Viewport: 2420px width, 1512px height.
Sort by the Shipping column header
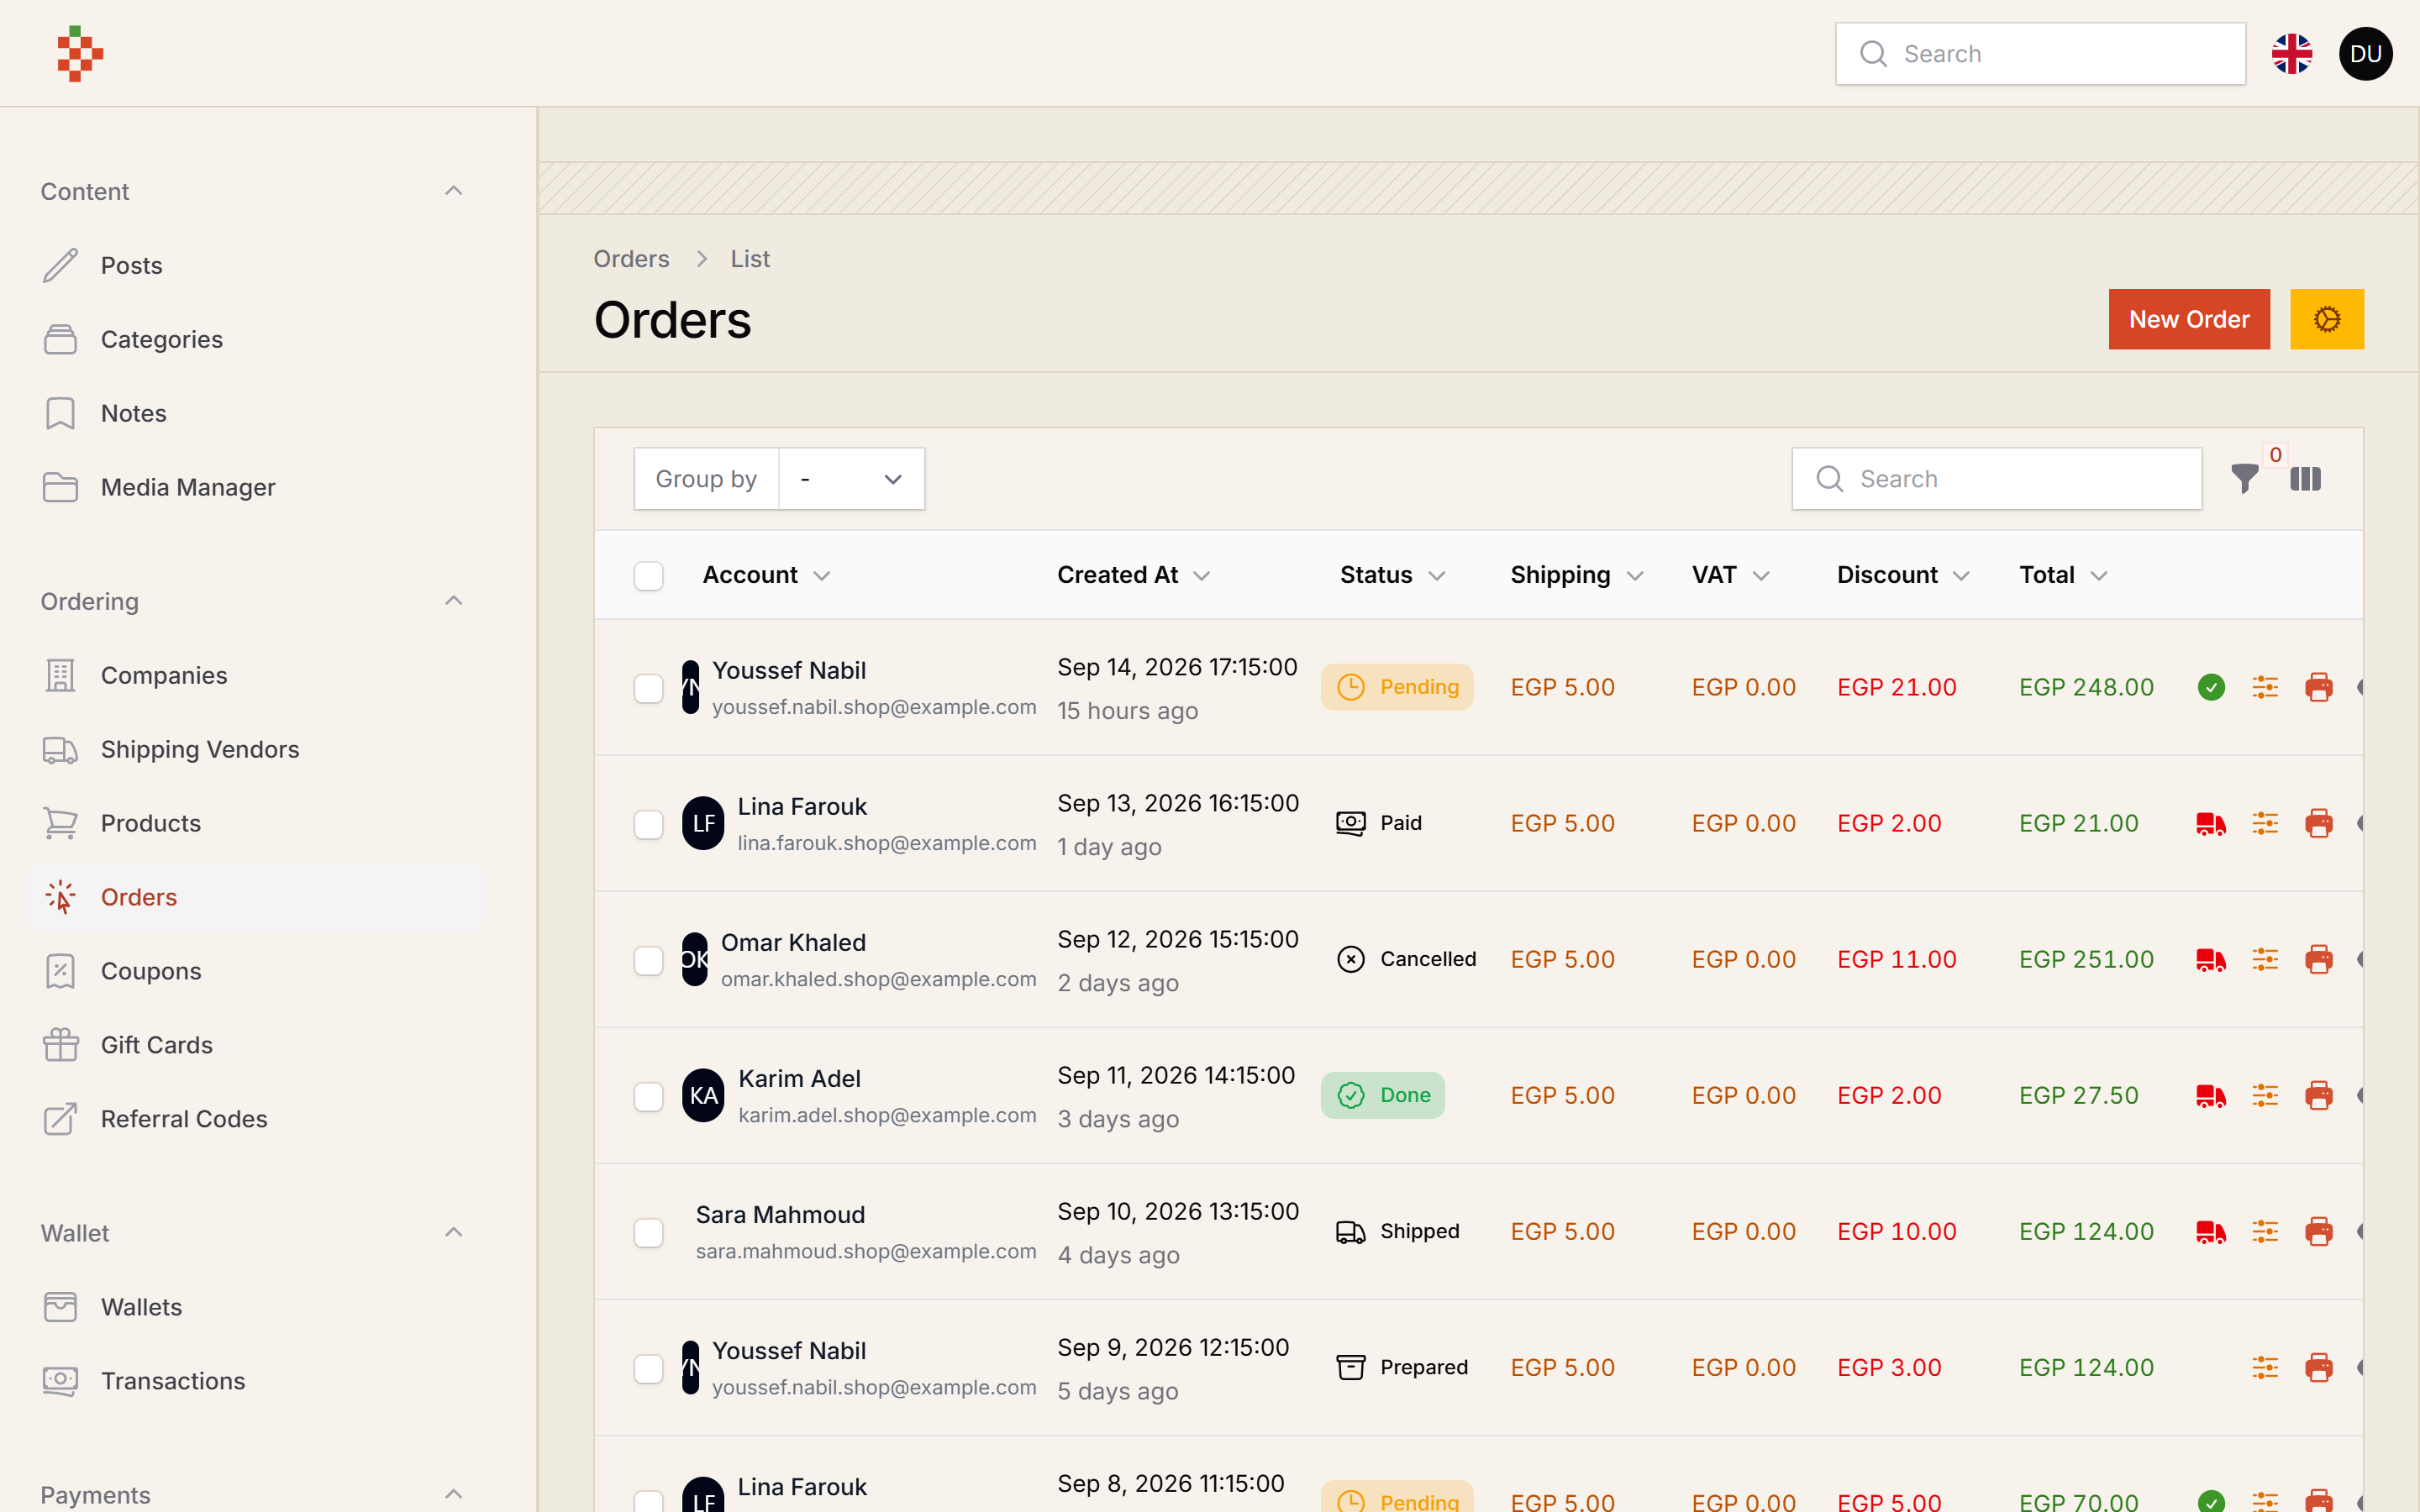(1576, 575)
